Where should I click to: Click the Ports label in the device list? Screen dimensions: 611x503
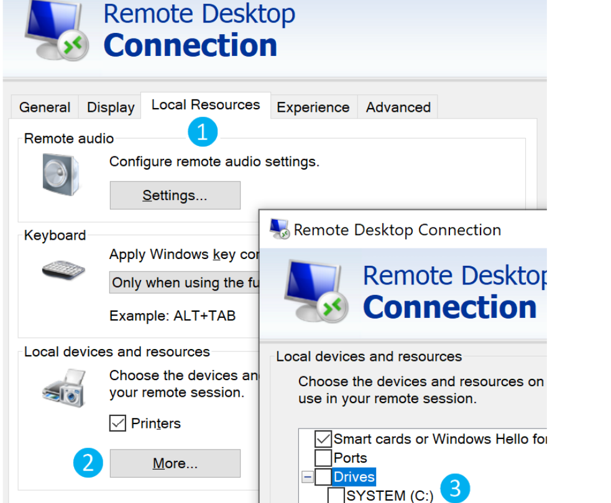[351, 458]
